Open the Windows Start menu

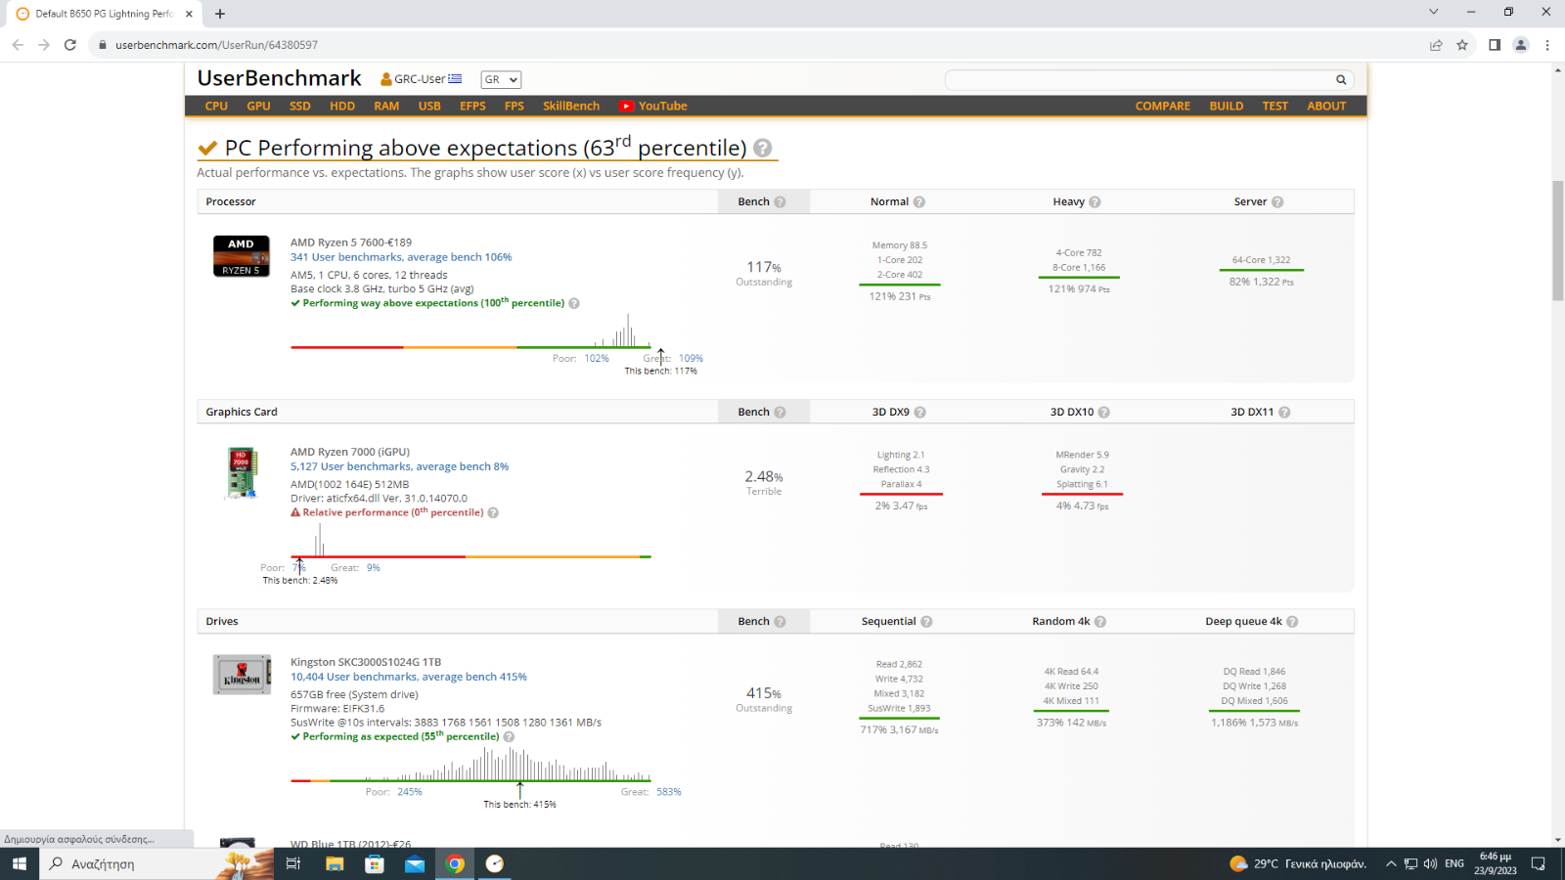19,863
